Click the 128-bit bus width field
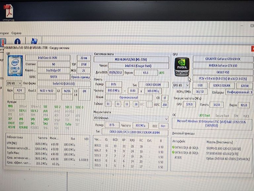The image size is (254, 191). pyautogui.click(x=245, y=86)
